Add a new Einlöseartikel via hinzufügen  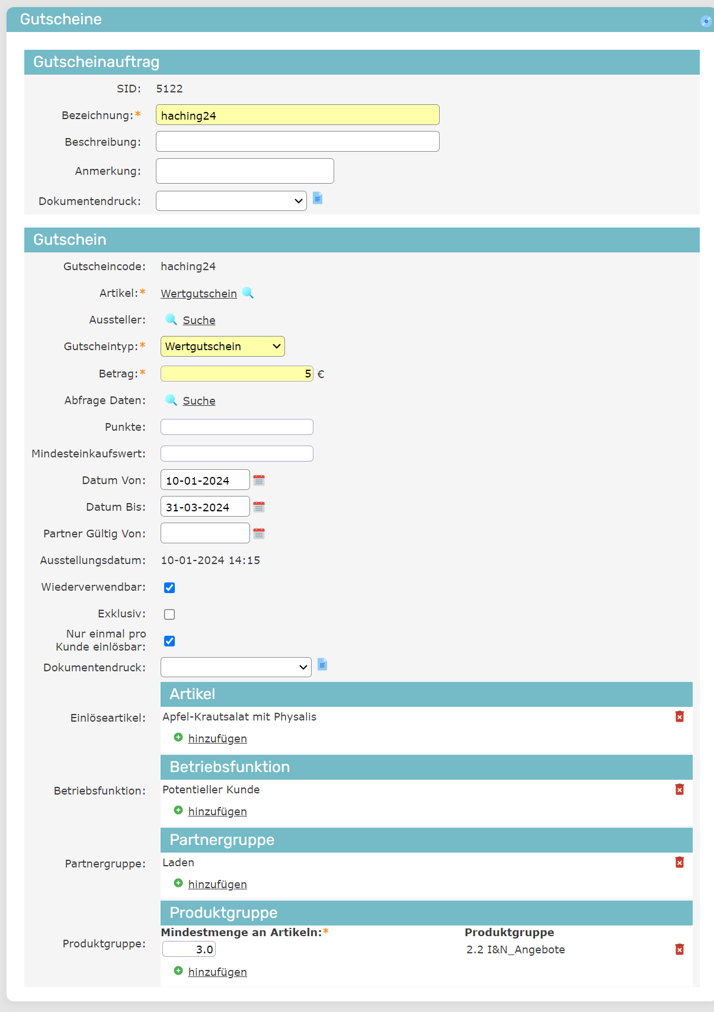(217, 739)
